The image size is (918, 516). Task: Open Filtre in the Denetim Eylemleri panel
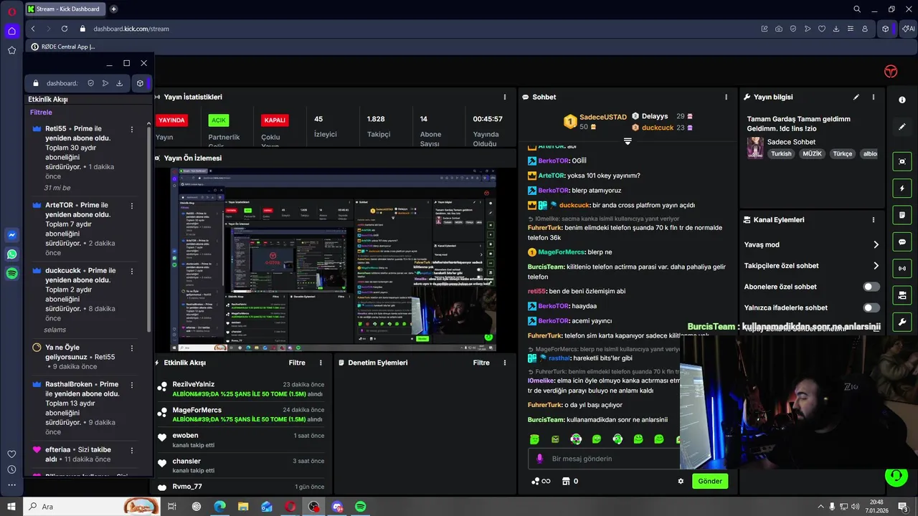pyautogui.click(x=481, y=363)
